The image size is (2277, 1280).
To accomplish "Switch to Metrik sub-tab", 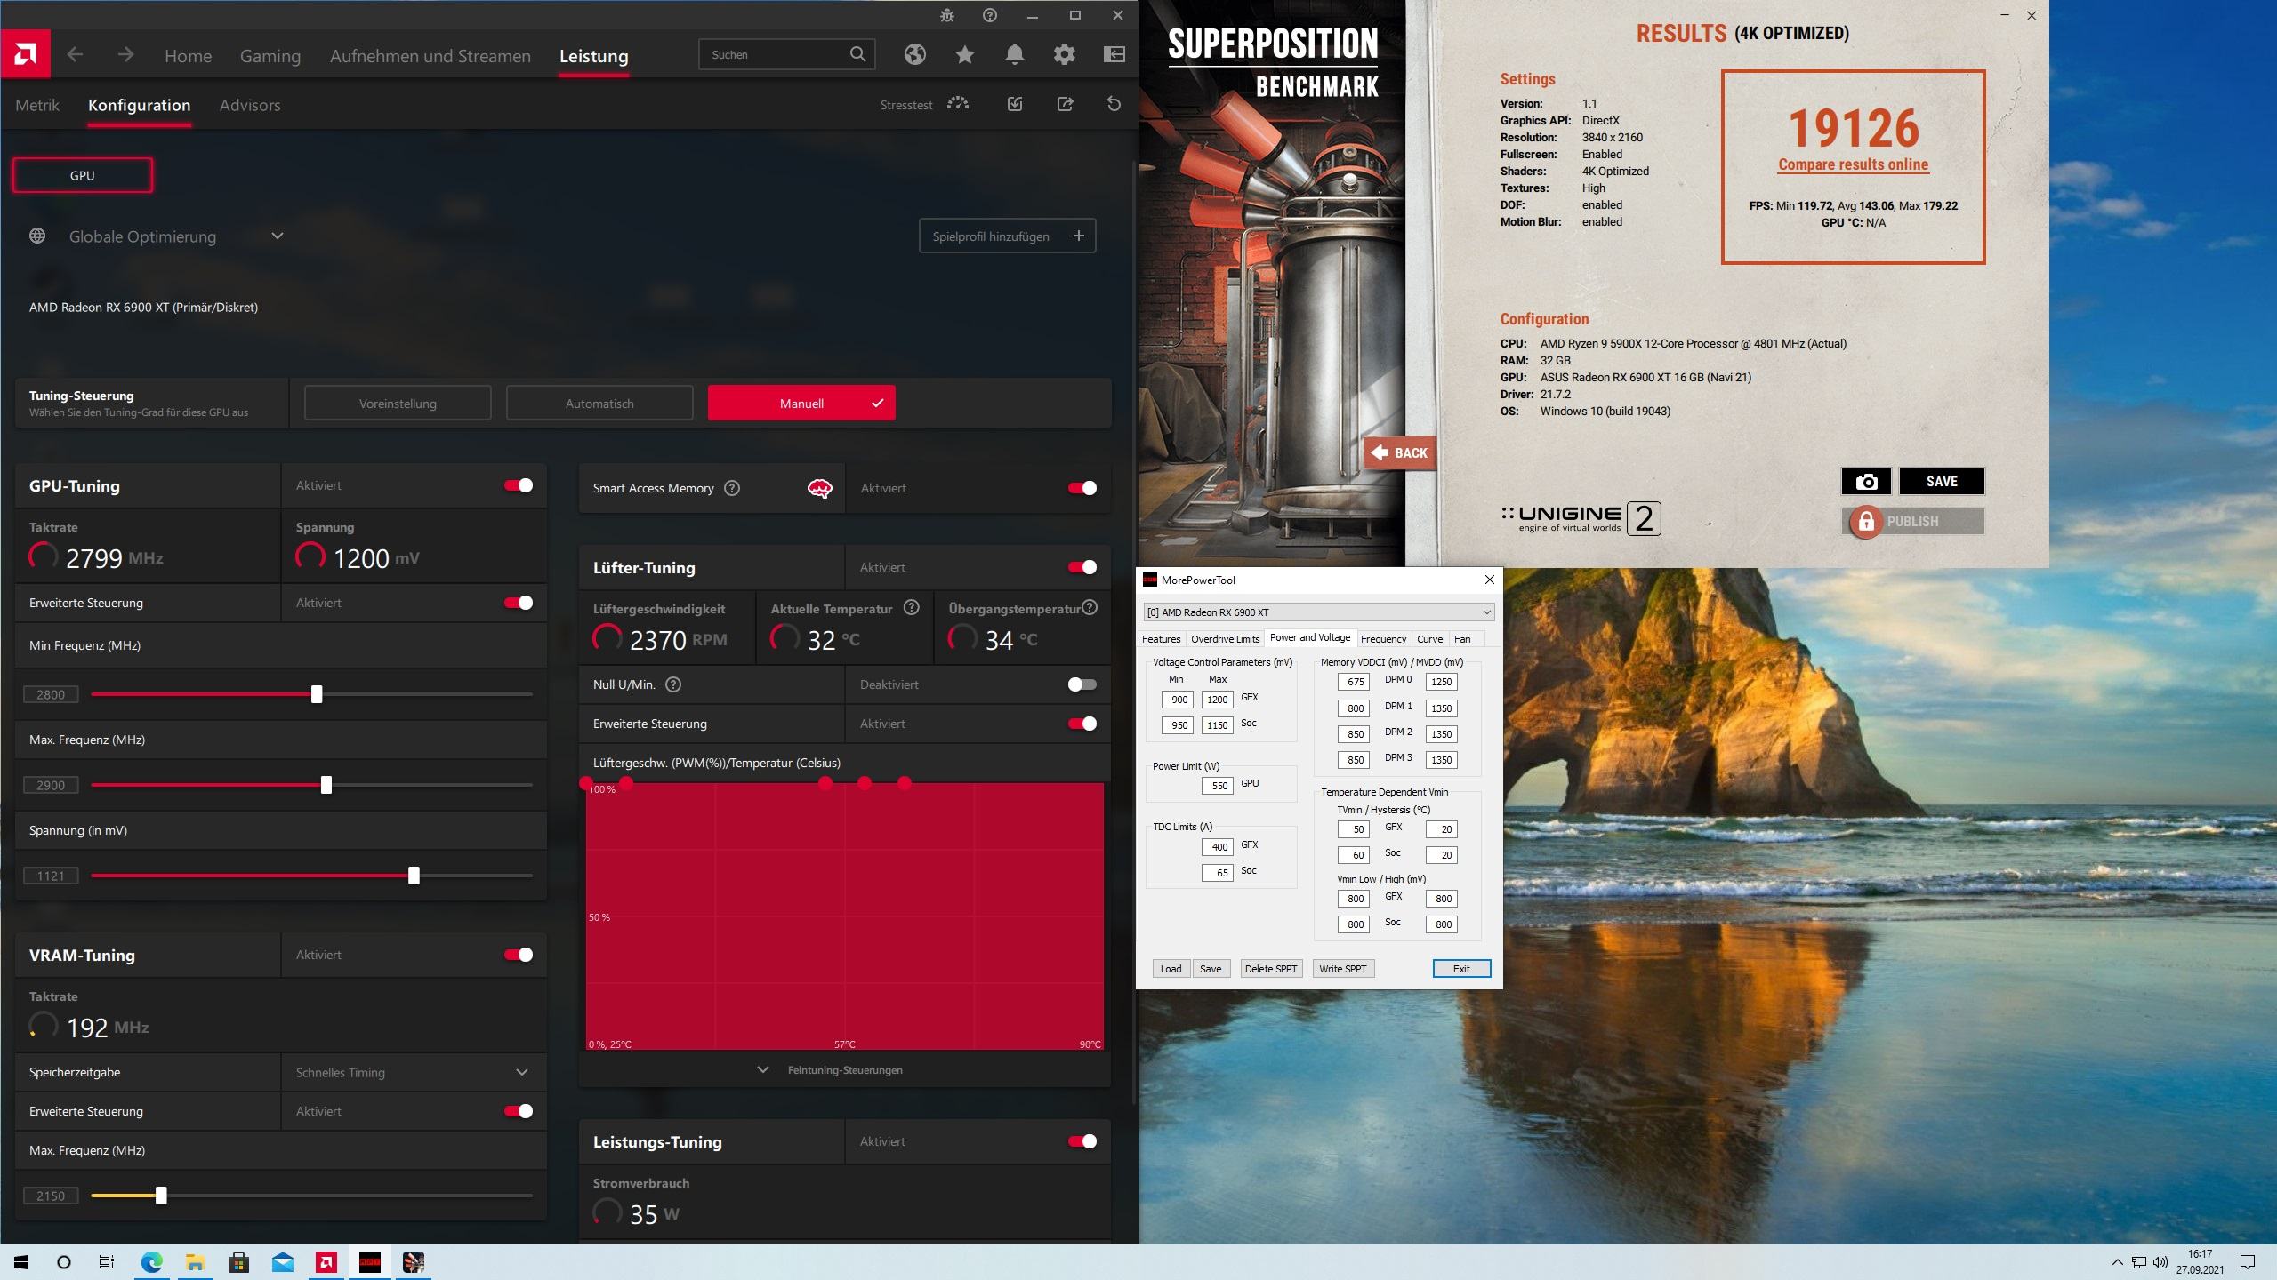I will pyautogui.click(x=37, y=105).
